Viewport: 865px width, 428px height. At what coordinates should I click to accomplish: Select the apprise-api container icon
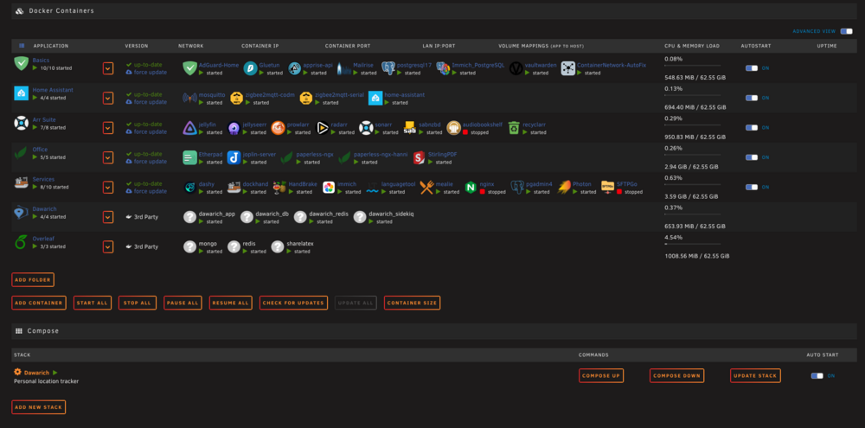click(295, 68)
